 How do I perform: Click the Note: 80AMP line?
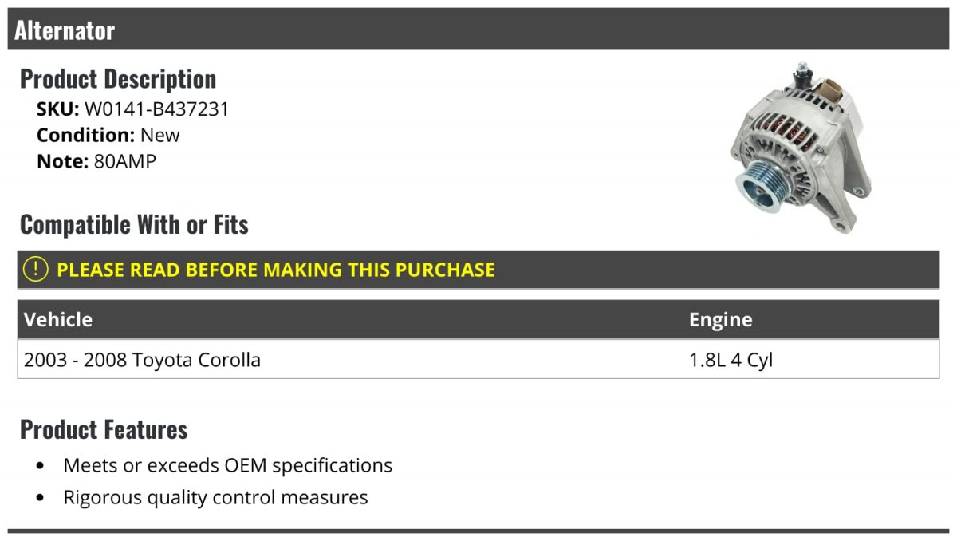(x=96, y=161)
